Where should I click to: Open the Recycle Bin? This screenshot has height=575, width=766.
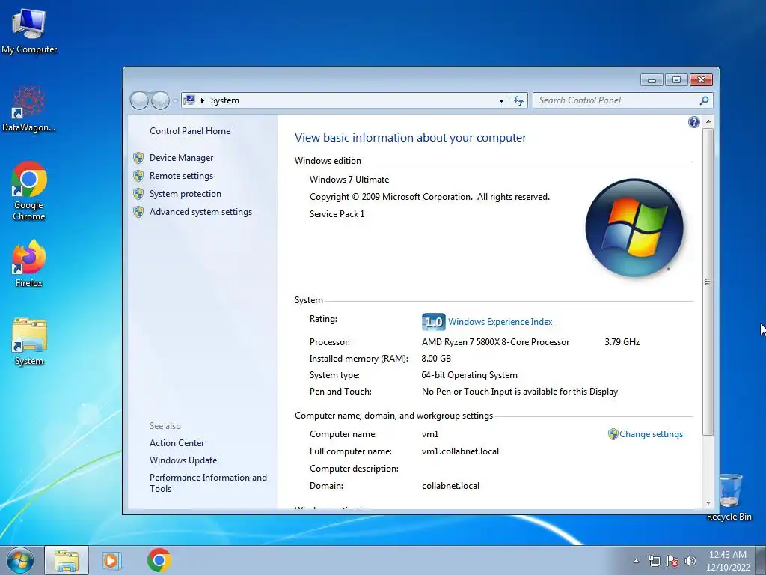click(x=729, y=497)
